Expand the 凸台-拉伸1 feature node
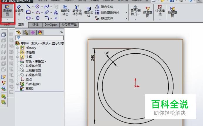 (18, 84)
